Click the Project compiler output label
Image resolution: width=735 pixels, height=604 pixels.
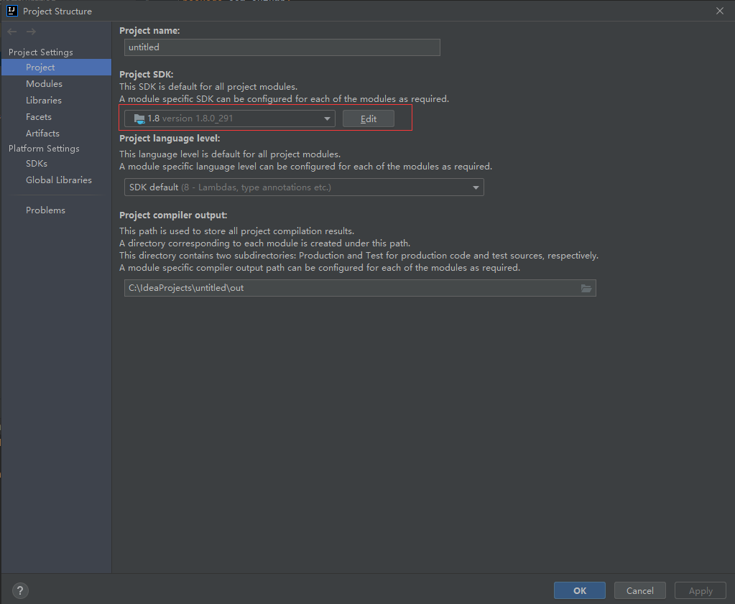(x=173, y=215)
